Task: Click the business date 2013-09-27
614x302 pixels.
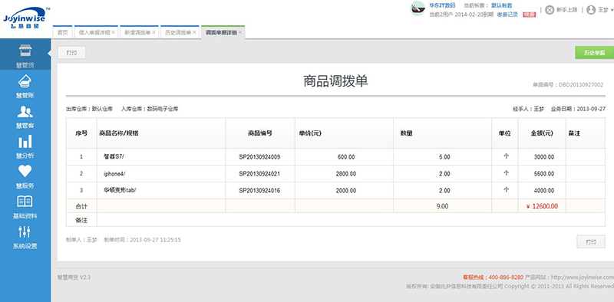Action: pos(591,109)
